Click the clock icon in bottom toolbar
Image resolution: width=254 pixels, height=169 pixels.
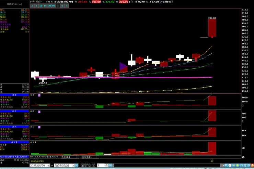230,166
